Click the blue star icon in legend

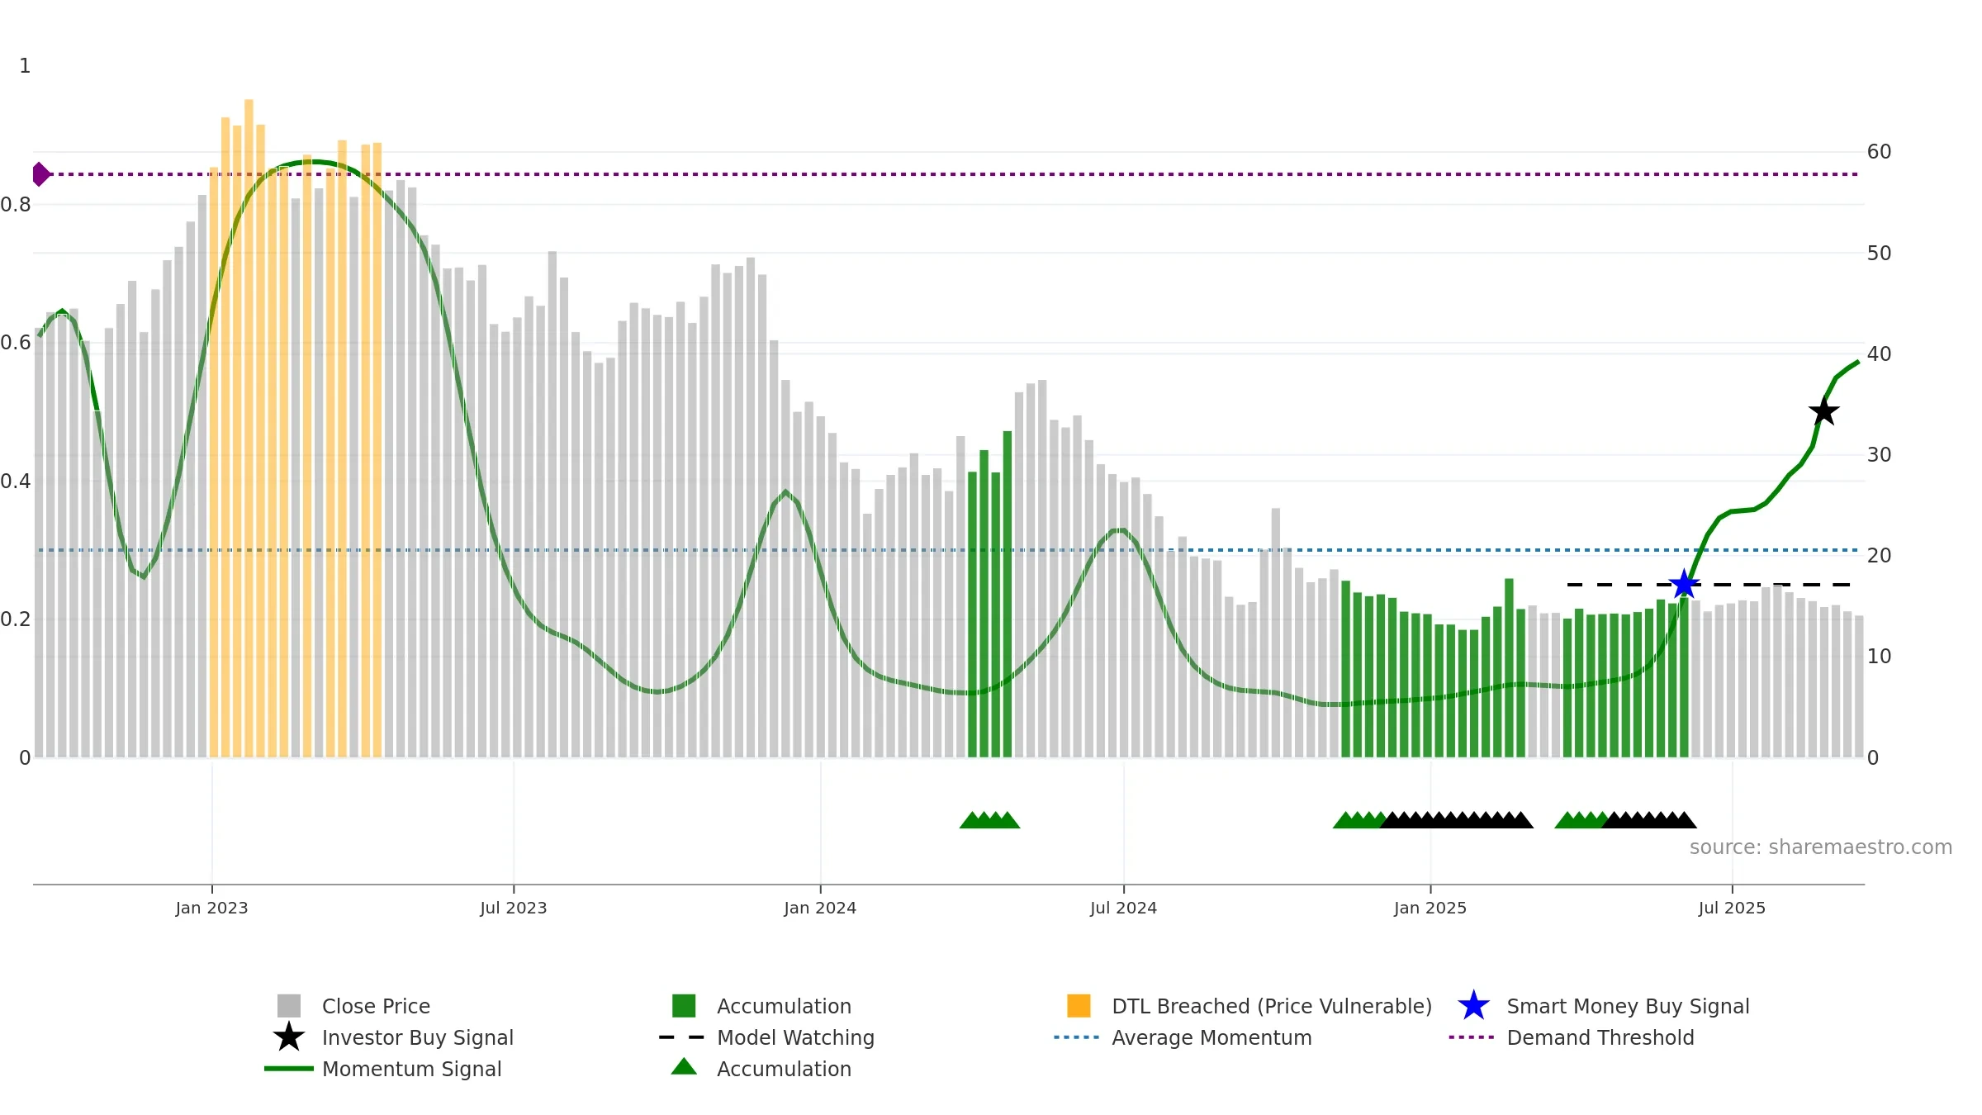click(1473, 1005)
